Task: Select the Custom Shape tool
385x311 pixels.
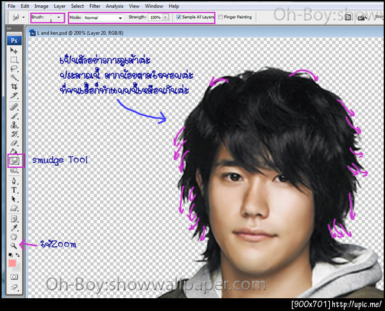Action: (x=13, y=209)
